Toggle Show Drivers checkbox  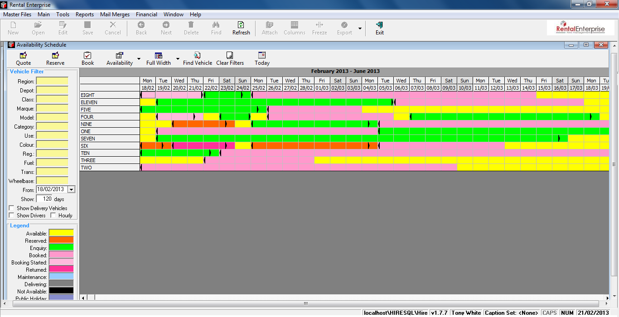tap(11, 216)
